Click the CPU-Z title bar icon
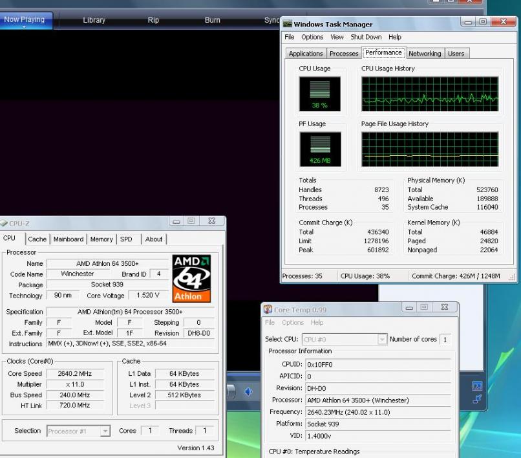 point(4,223)
